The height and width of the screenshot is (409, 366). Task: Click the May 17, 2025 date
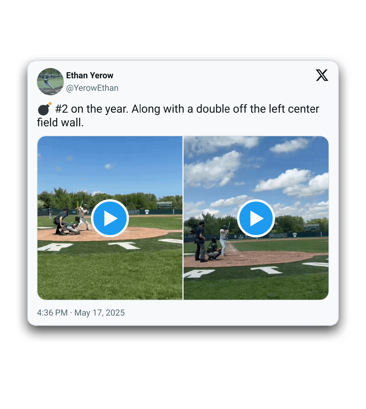tap(99, 313)
